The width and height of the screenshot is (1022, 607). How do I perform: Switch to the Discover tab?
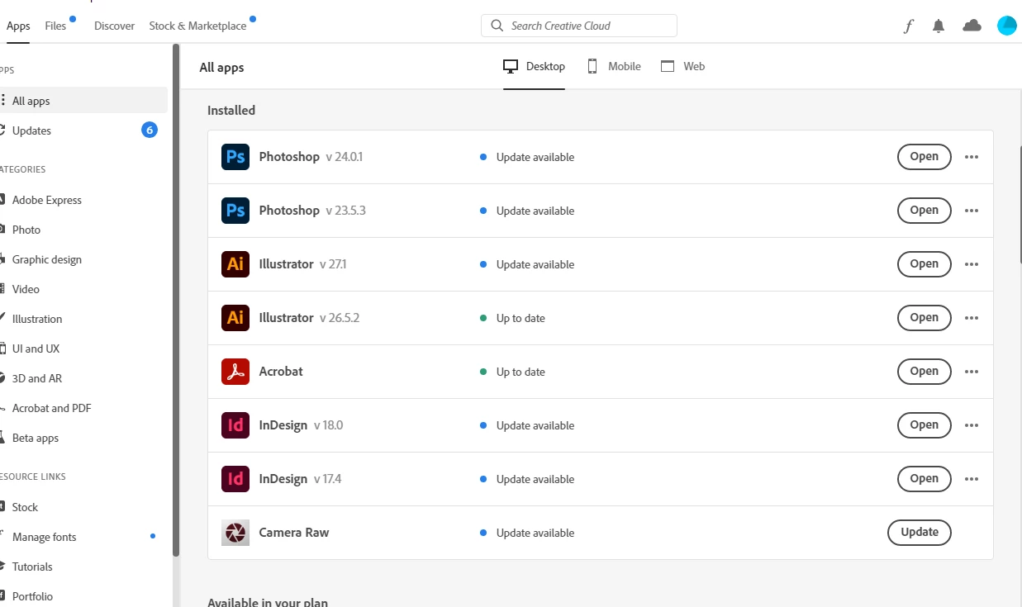point(114,26)
